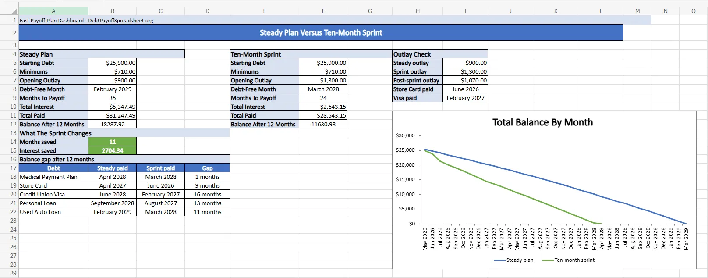The height and width of the screenshot is (278, 708).
Task: Click the 'Sprint outlay' label cell
Action: click(x=418, y=71)
